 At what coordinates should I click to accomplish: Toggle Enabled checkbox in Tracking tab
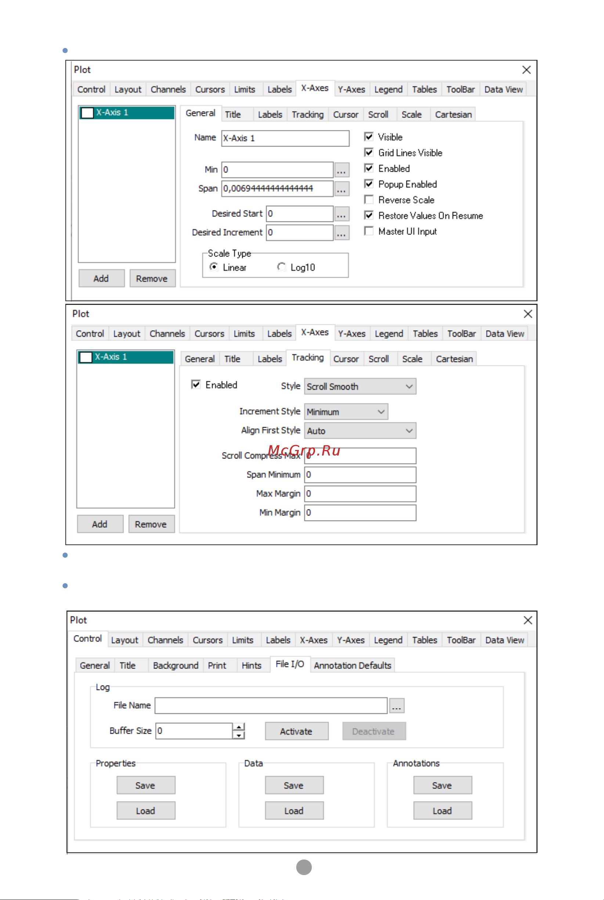(196, 385)
